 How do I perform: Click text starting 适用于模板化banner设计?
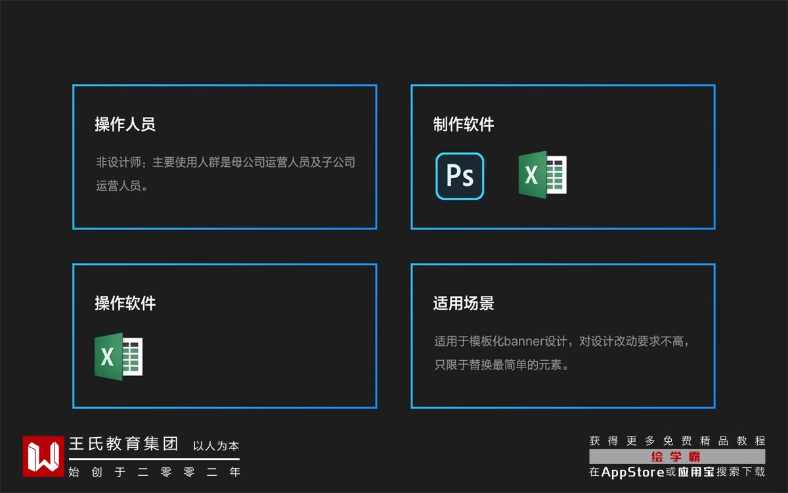click(561, 341)
